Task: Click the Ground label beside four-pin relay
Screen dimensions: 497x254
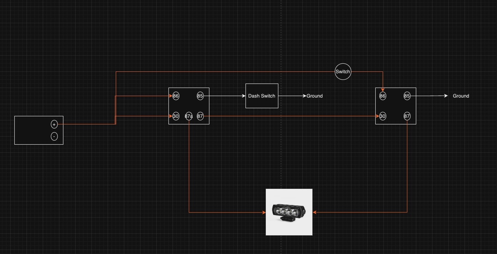Action: coord(461,96)
